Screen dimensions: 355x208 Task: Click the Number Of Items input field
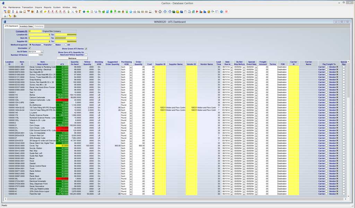(x=35, y=55)
